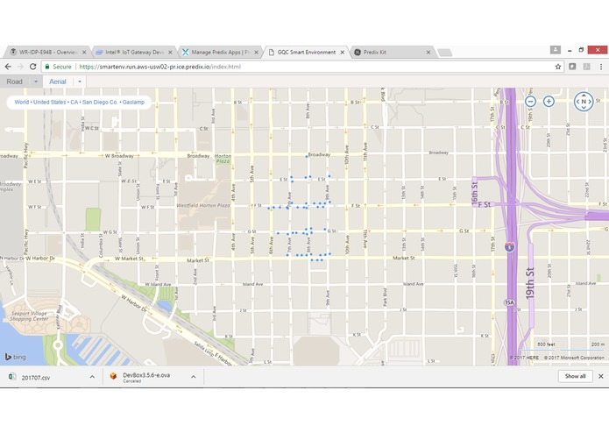Open Chrome three-dot menu
Screen dimensions: 609x433
pos(601,67)
